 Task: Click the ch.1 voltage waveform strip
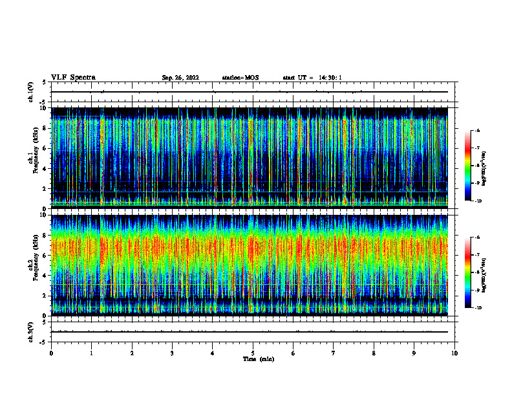click(253, 92)
